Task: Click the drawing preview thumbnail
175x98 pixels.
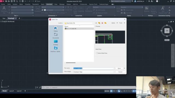Action: pyautogui.click(x=110, y=37)
